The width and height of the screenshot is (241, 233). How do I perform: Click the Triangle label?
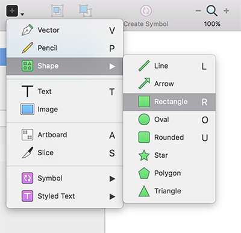click(167, 191)
